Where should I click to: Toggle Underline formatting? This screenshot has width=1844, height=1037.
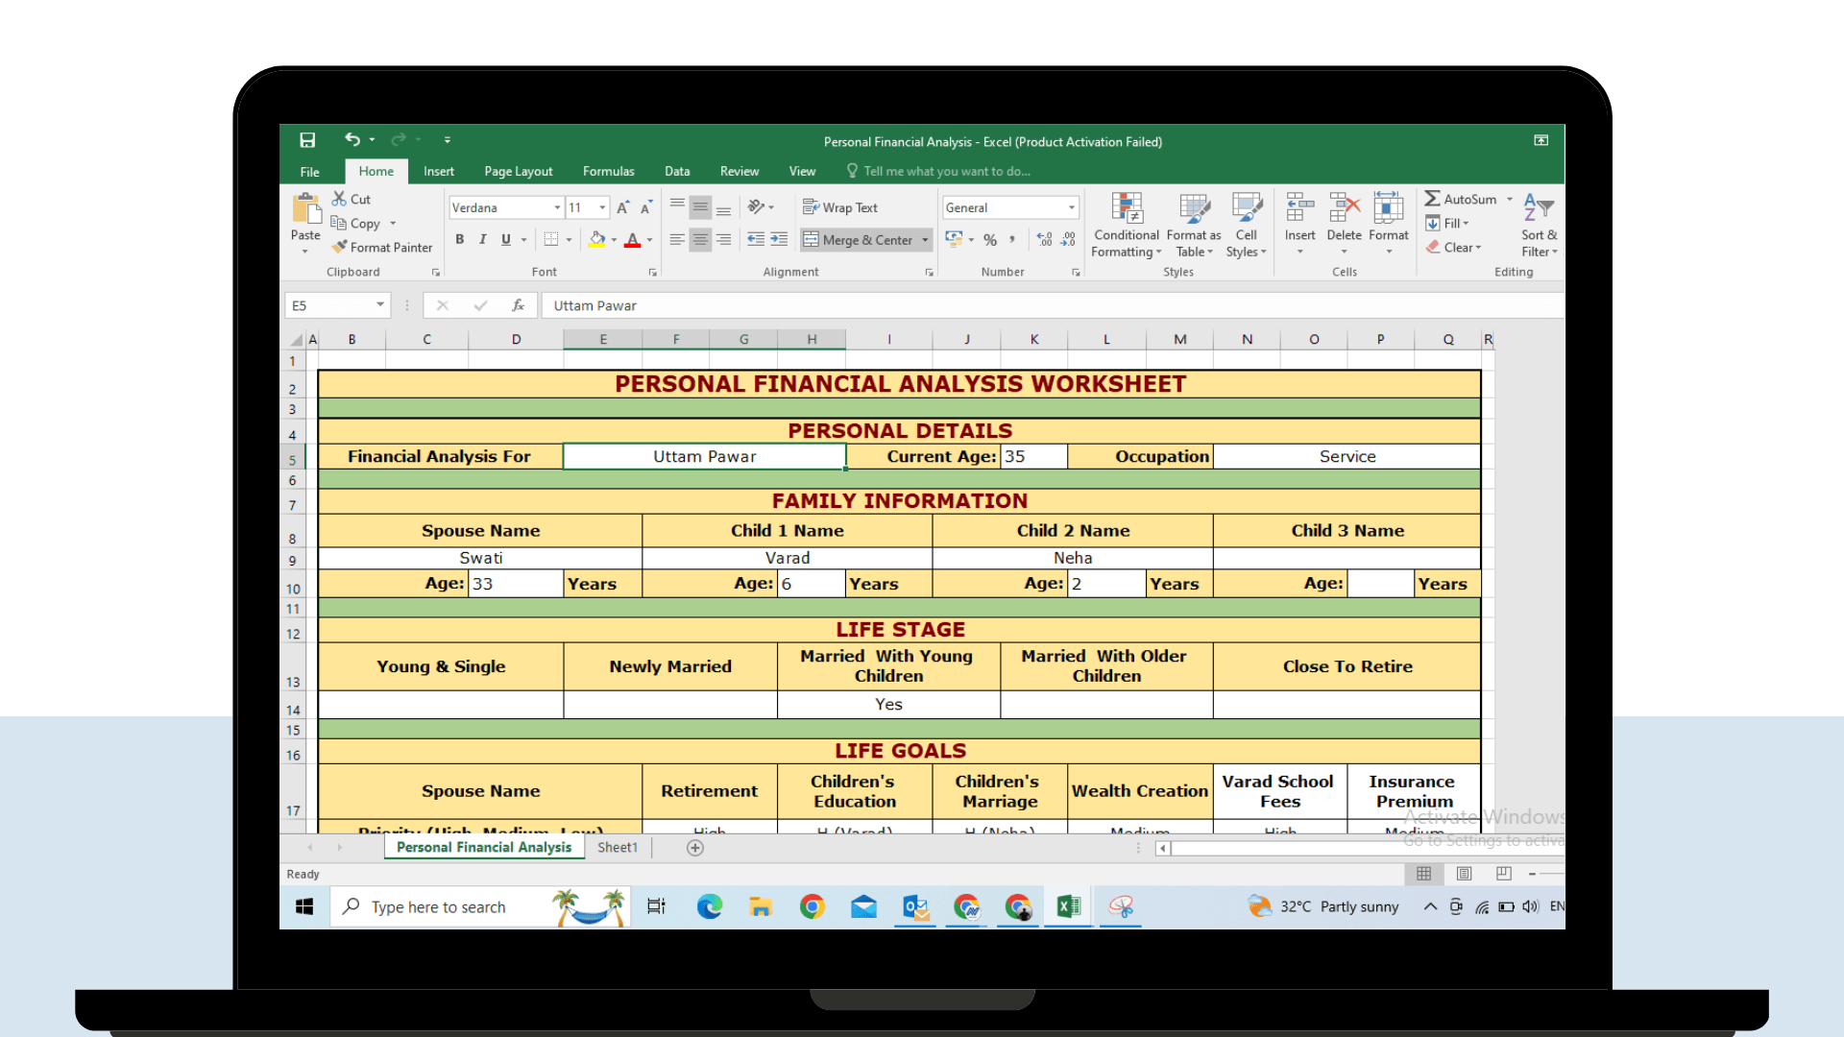pyautogui.click(x=506, y=239)
